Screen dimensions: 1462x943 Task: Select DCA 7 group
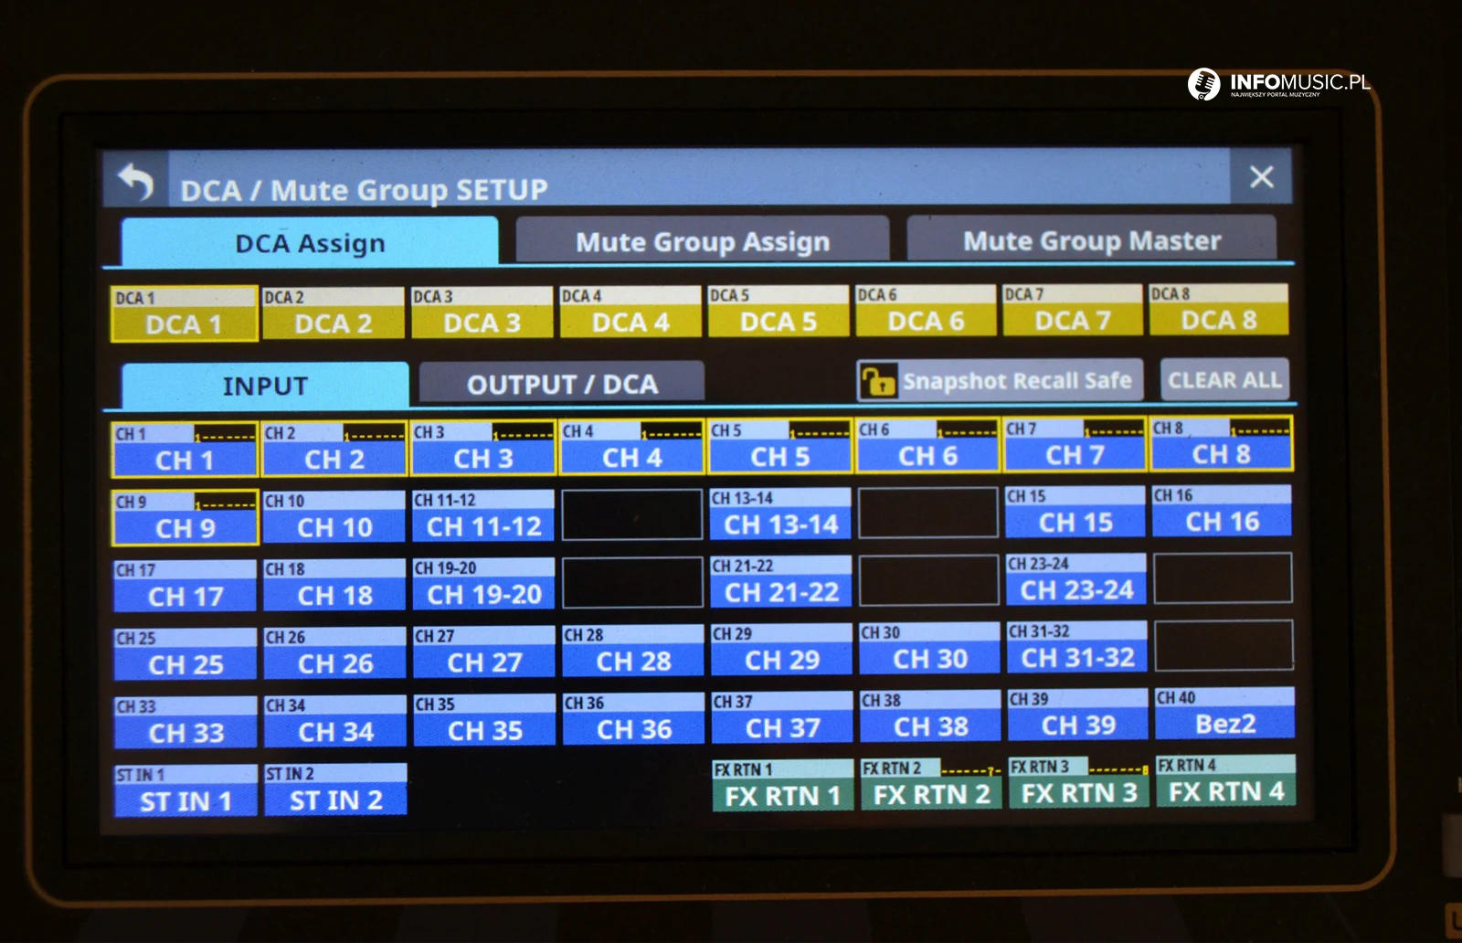pyautogui.click(x=1073, y=310)
